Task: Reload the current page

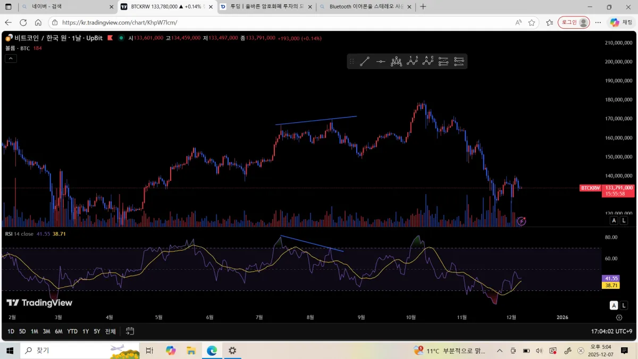Action: tap(23, 22)
